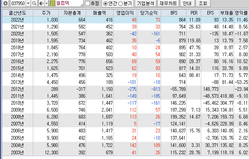
Task: Select the 2018년 row label
Action: (17, 47)
